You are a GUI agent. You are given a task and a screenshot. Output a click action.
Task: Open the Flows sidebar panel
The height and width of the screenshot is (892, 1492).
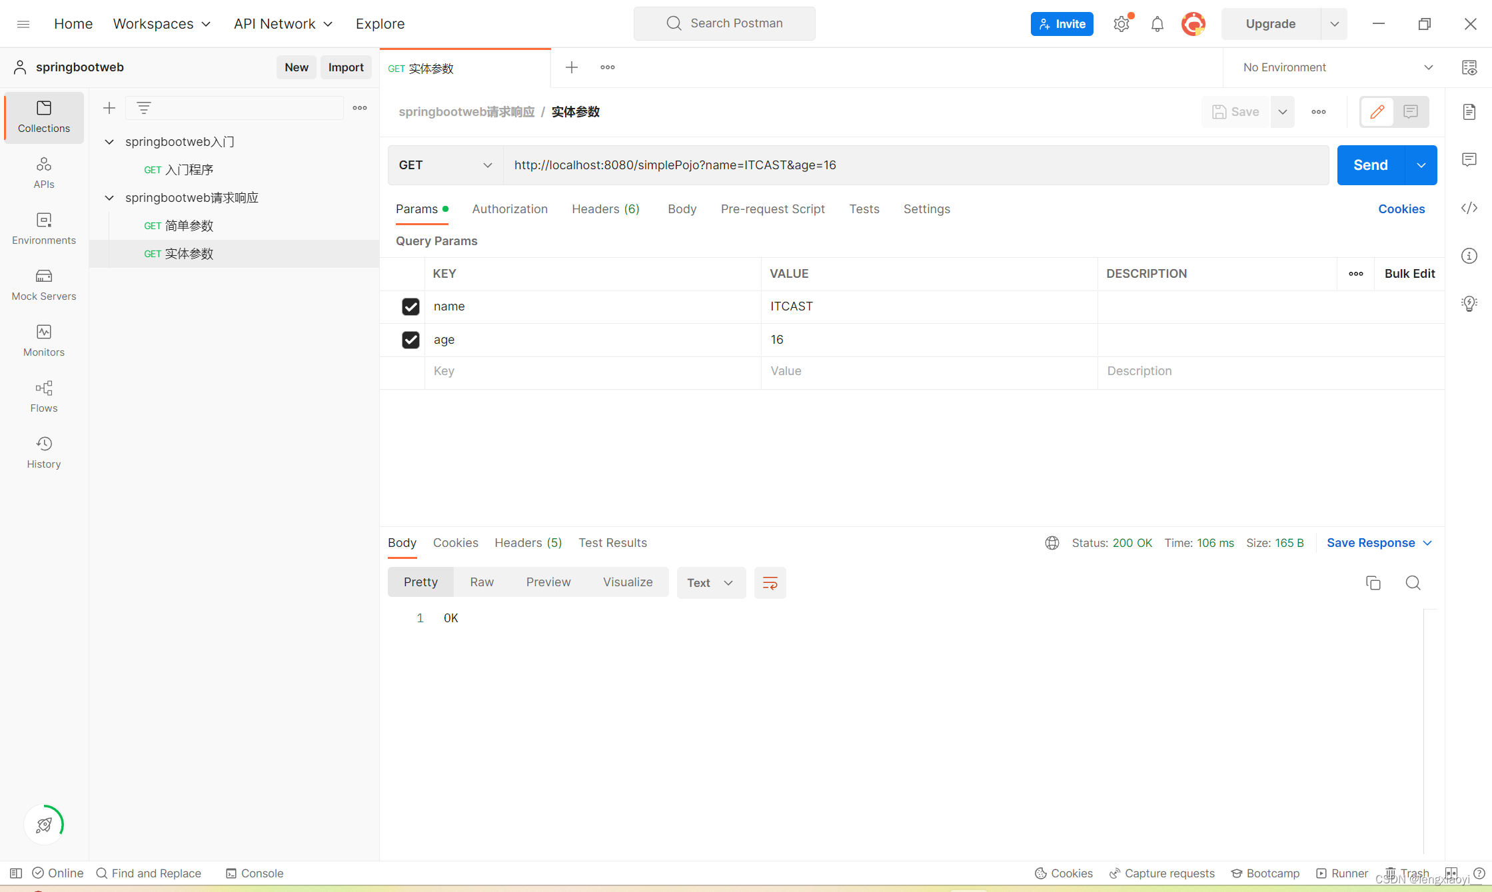click(44, 396)
